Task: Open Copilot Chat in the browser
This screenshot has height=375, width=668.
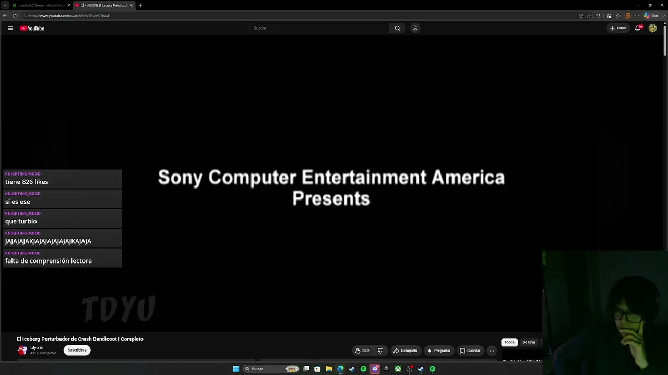Action: pos(651,16)
